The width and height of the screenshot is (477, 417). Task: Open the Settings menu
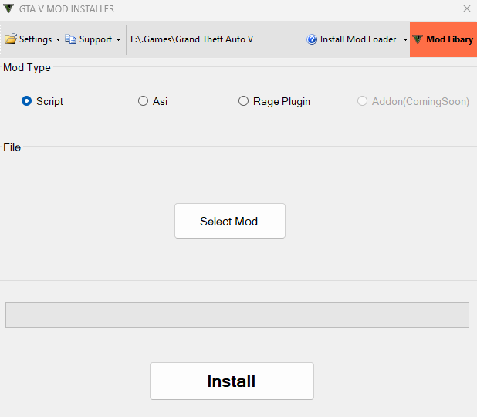pos(32,39)
